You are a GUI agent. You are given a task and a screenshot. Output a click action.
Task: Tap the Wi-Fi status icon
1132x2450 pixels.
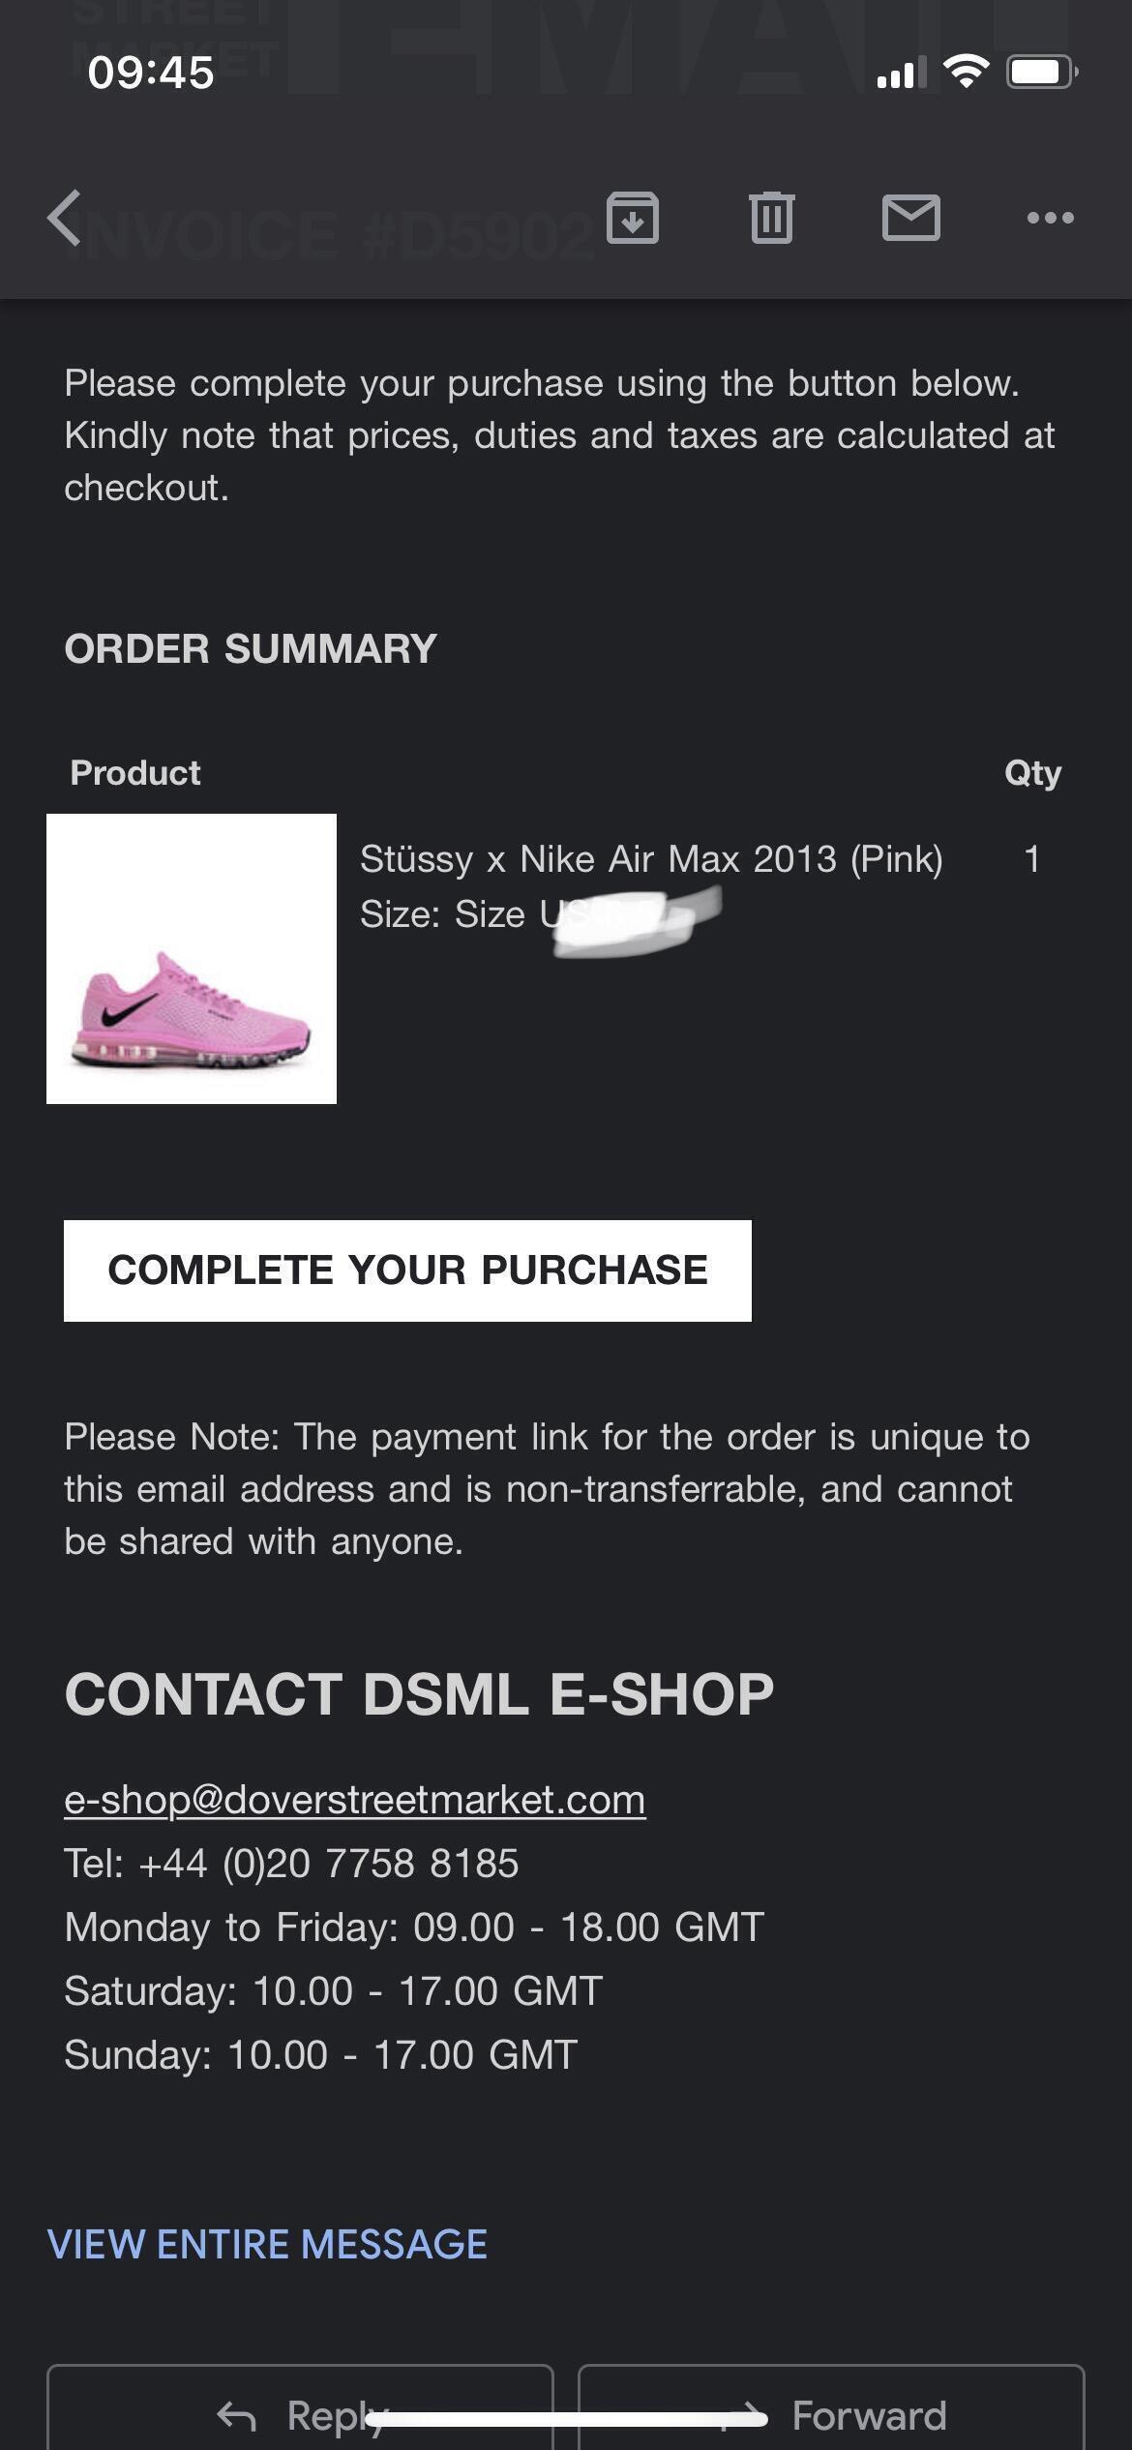(966, 71)
